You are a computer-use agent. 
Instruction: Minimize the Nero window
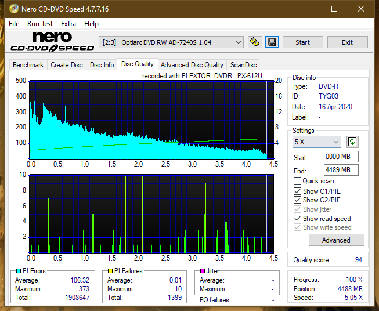click(308, 9)
